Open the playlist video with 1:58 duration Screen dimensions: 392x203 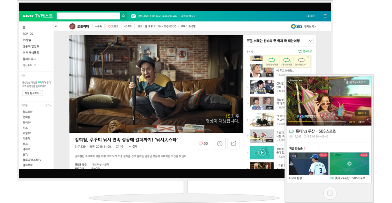[x=262, y=70]
